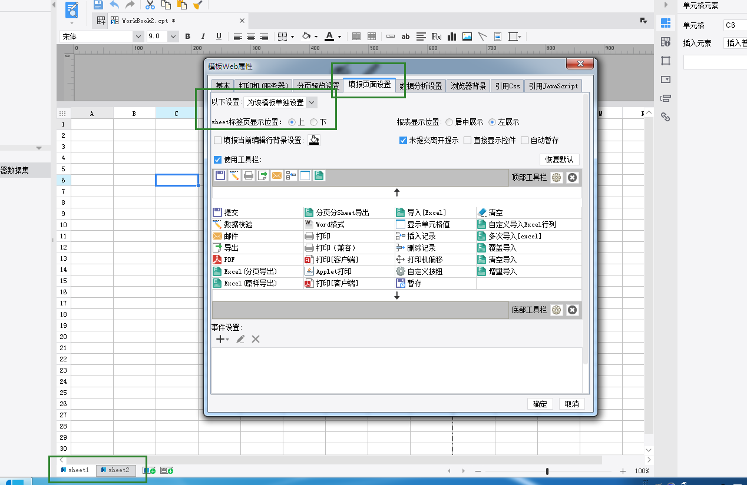Expand the cell border style dropdown arrow

(x=293, y=36)
